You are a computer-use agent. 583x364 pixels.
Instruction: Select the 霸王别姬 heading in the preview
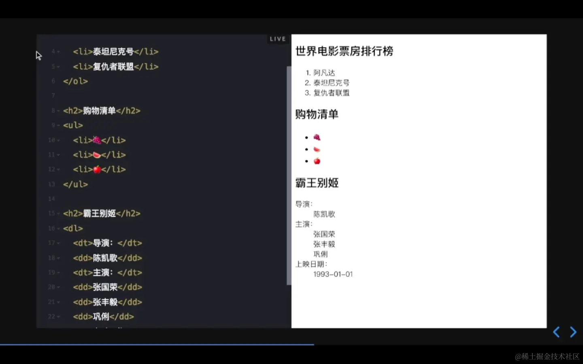pyautogui.click(x=317, y=183)
